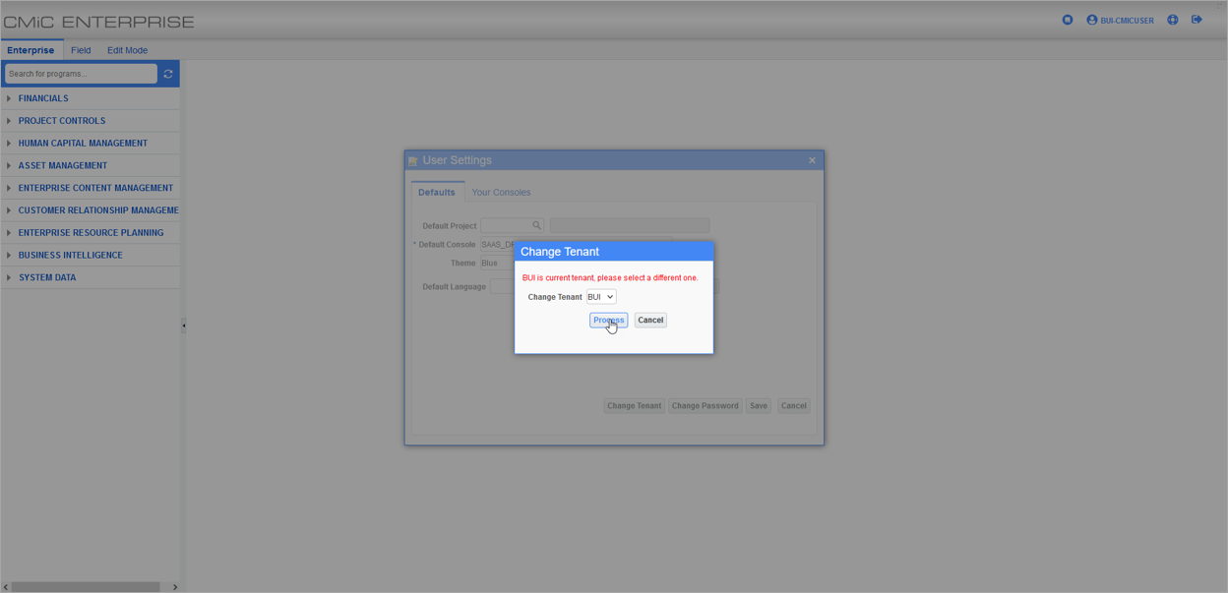This screenshot has height=593, width=1228.
Task: Expand the ENTERPRISE RESOURCE PLANNING arrow
Action: tap(9, 233)
